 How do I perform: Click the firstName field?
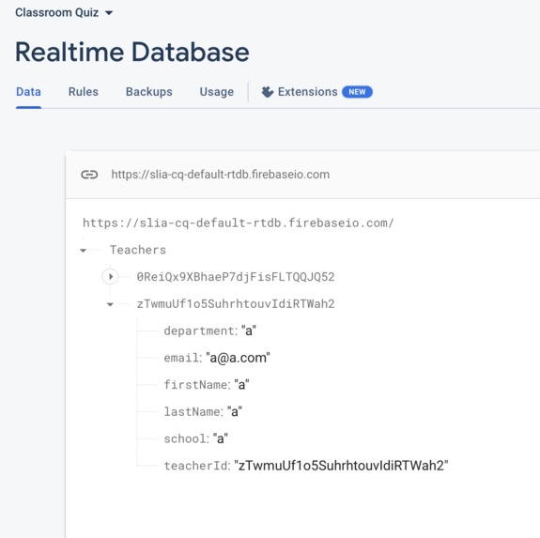pyautogui.click(x=207, y=384)
